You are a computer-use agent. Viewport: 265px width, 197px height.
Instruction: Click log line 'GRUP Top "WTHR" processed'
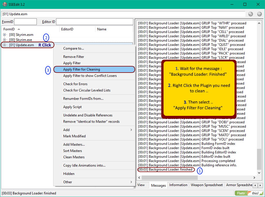click(x=192, y=23)
